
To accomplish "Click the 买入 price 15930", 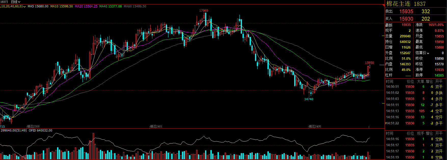I will pos(406,19).
